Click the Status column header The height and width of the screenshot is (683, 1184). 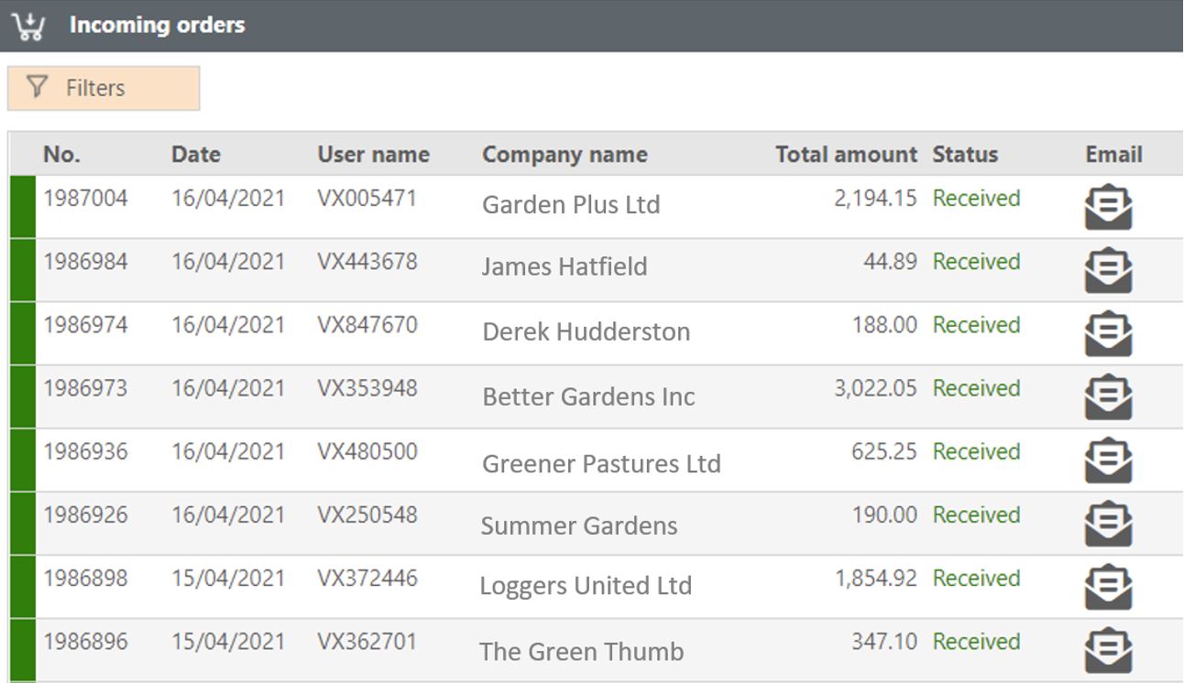[965, 155]
